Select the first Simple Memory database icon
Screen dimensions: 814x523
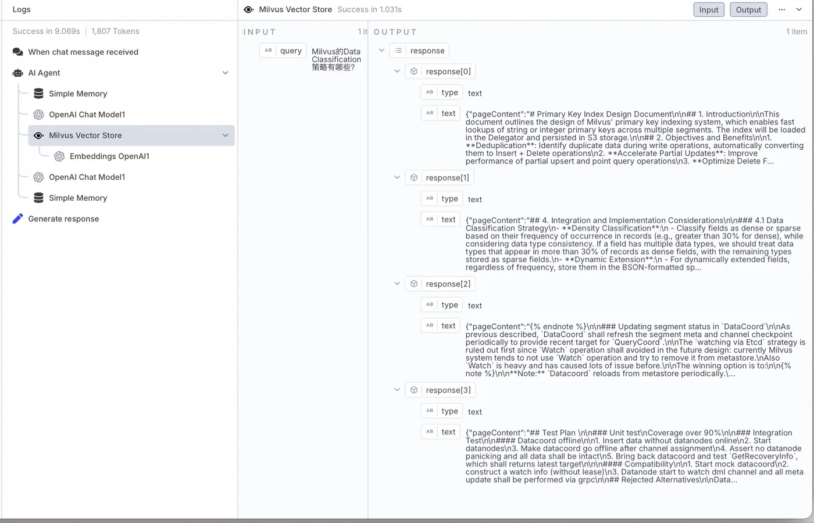click(38, 94)
